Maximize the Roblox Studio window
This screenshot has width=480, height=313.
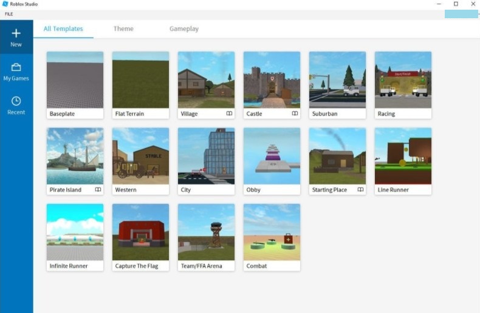[456, 4]
